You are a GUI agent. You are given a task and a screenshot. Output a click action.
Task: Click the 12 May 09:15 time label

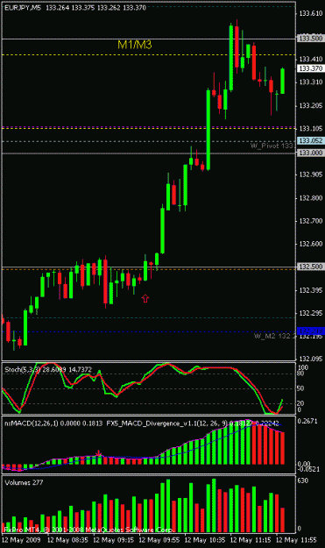114,540
